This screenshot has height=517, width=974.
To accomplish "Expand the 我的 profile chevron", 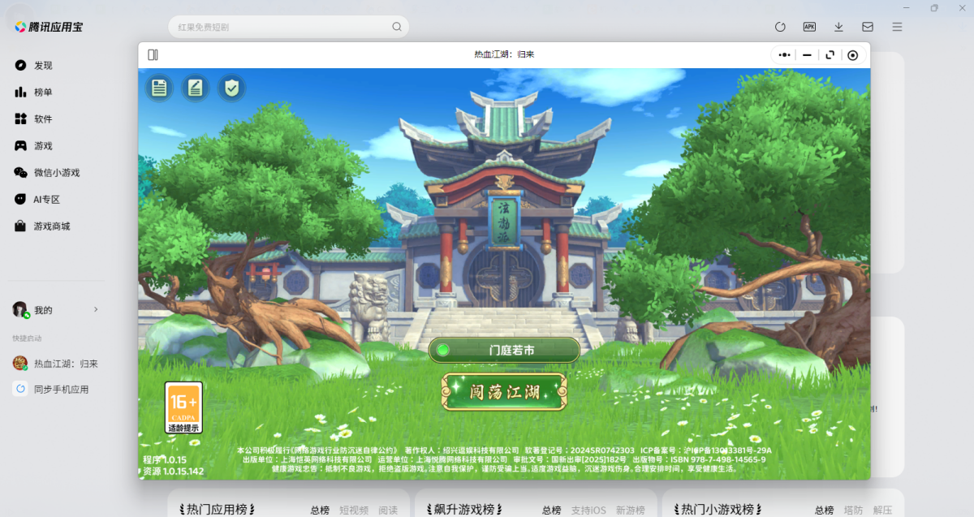I will tap(96, 309).
